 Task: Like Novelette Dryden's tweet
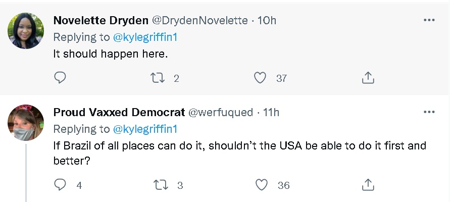coord(260,78)
